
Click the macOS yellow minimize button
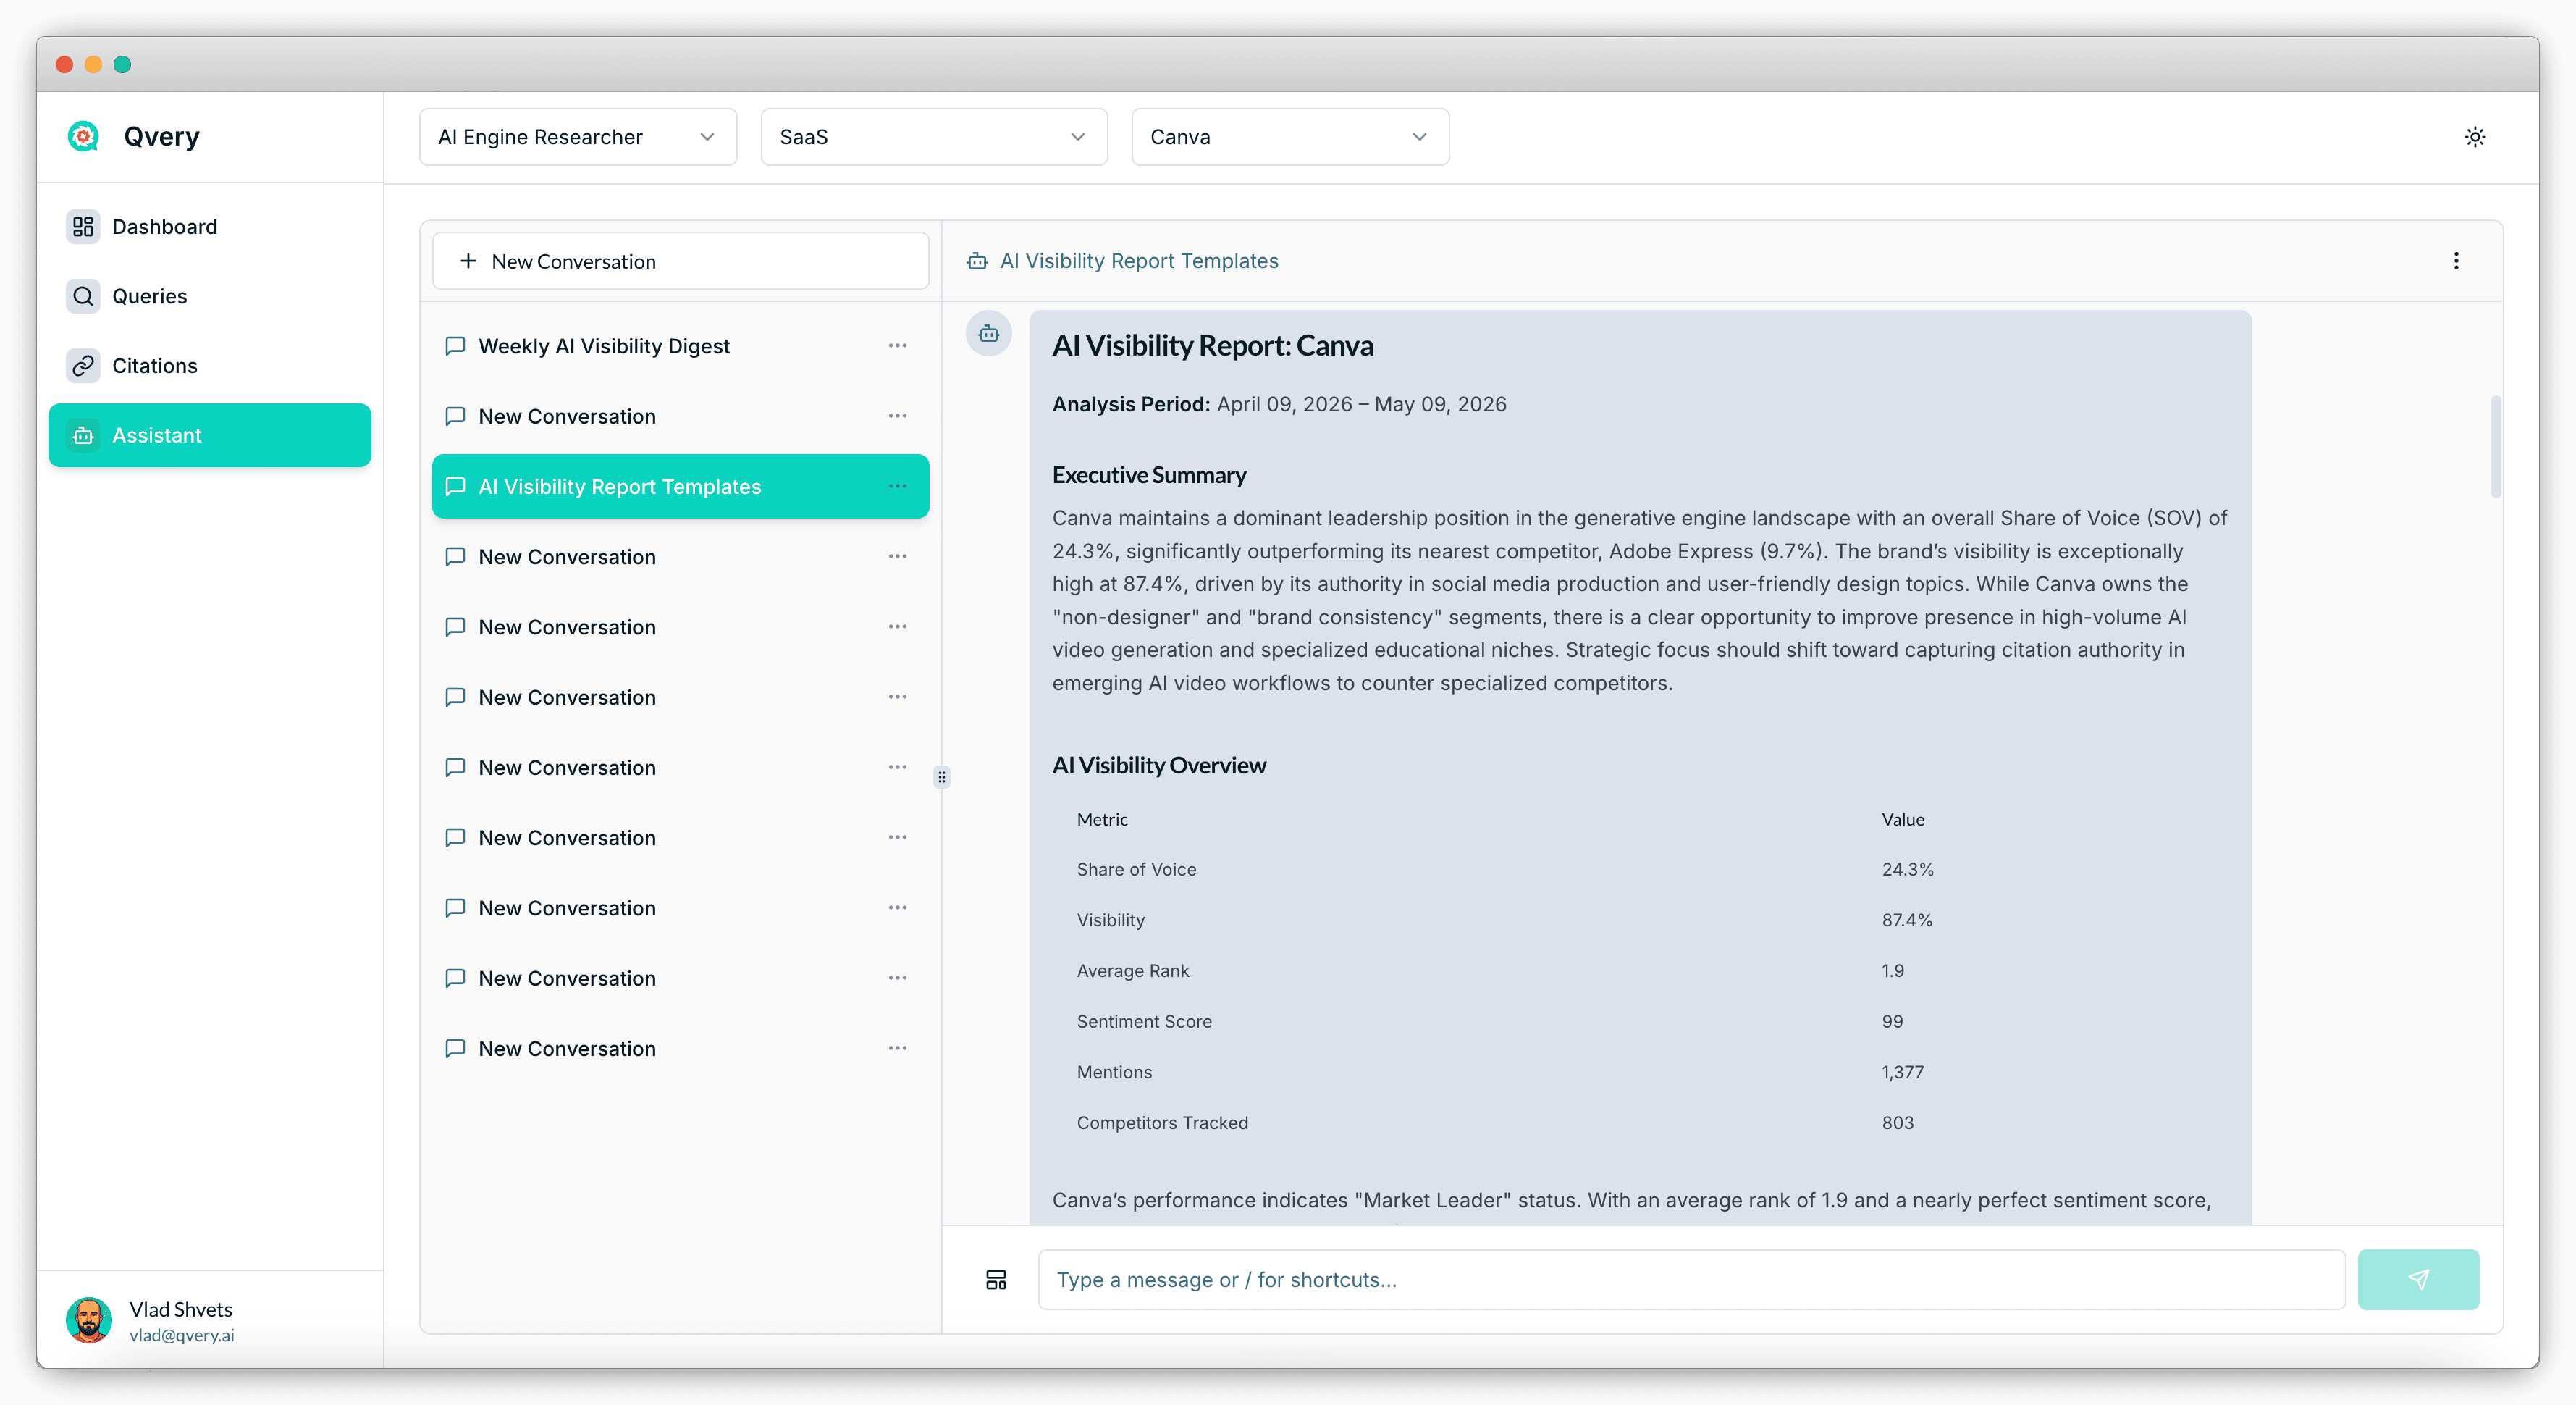(x=93, y=64)
